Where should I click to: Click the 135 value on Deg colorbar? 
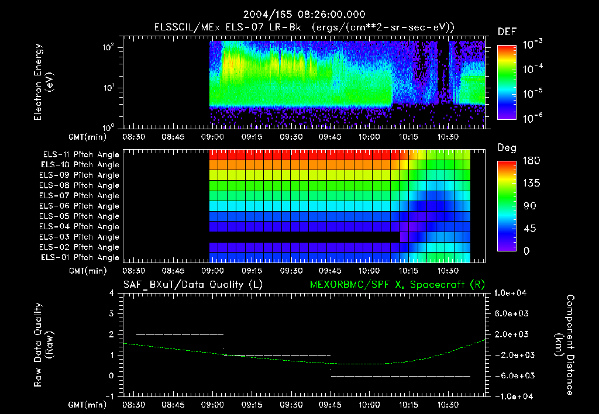[x=531, y=183]
